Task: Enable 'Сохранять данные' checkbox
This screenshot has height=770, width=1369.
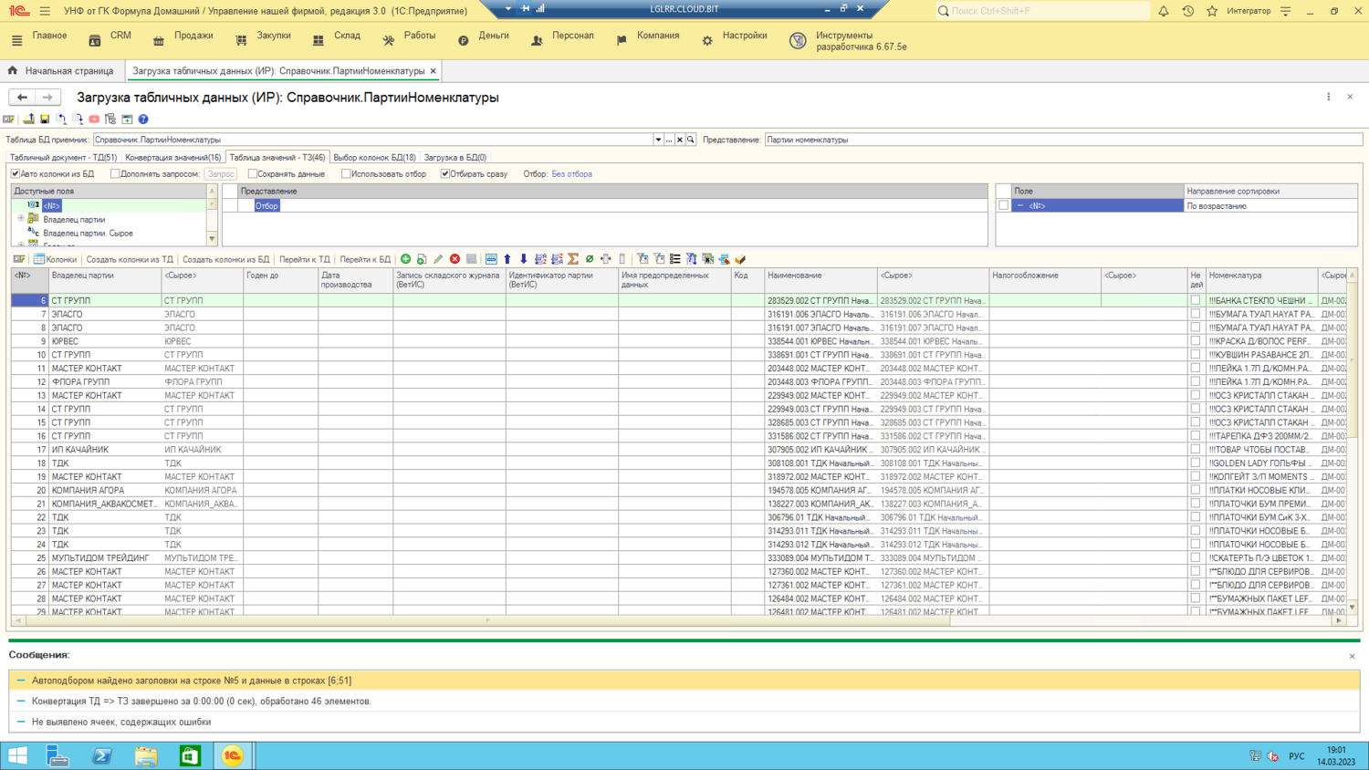Action: (x=253, y=173)
